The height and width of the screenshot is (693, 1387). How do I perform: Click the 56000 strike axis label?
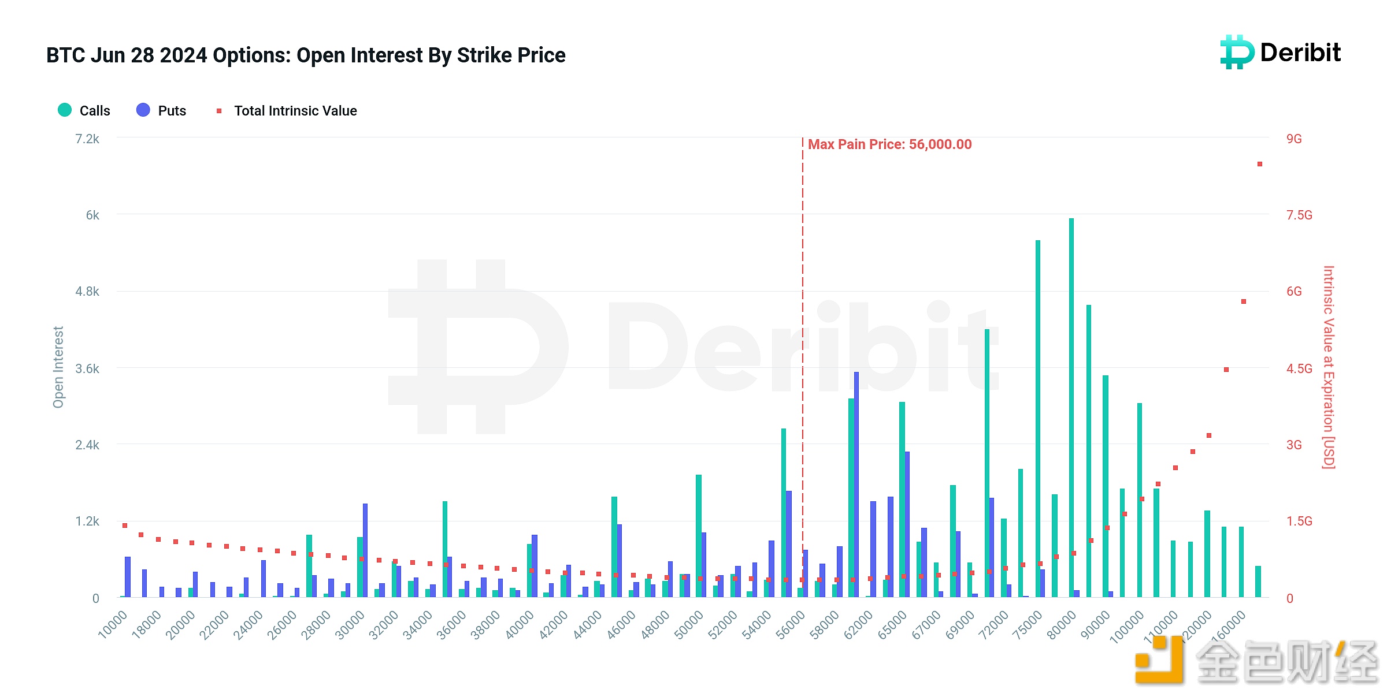click(x=790, y=625)
